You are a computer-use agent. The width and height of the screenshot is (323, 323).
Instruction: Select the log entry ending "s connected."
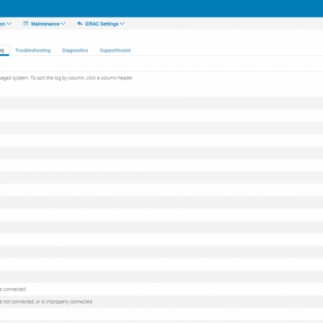161,289
